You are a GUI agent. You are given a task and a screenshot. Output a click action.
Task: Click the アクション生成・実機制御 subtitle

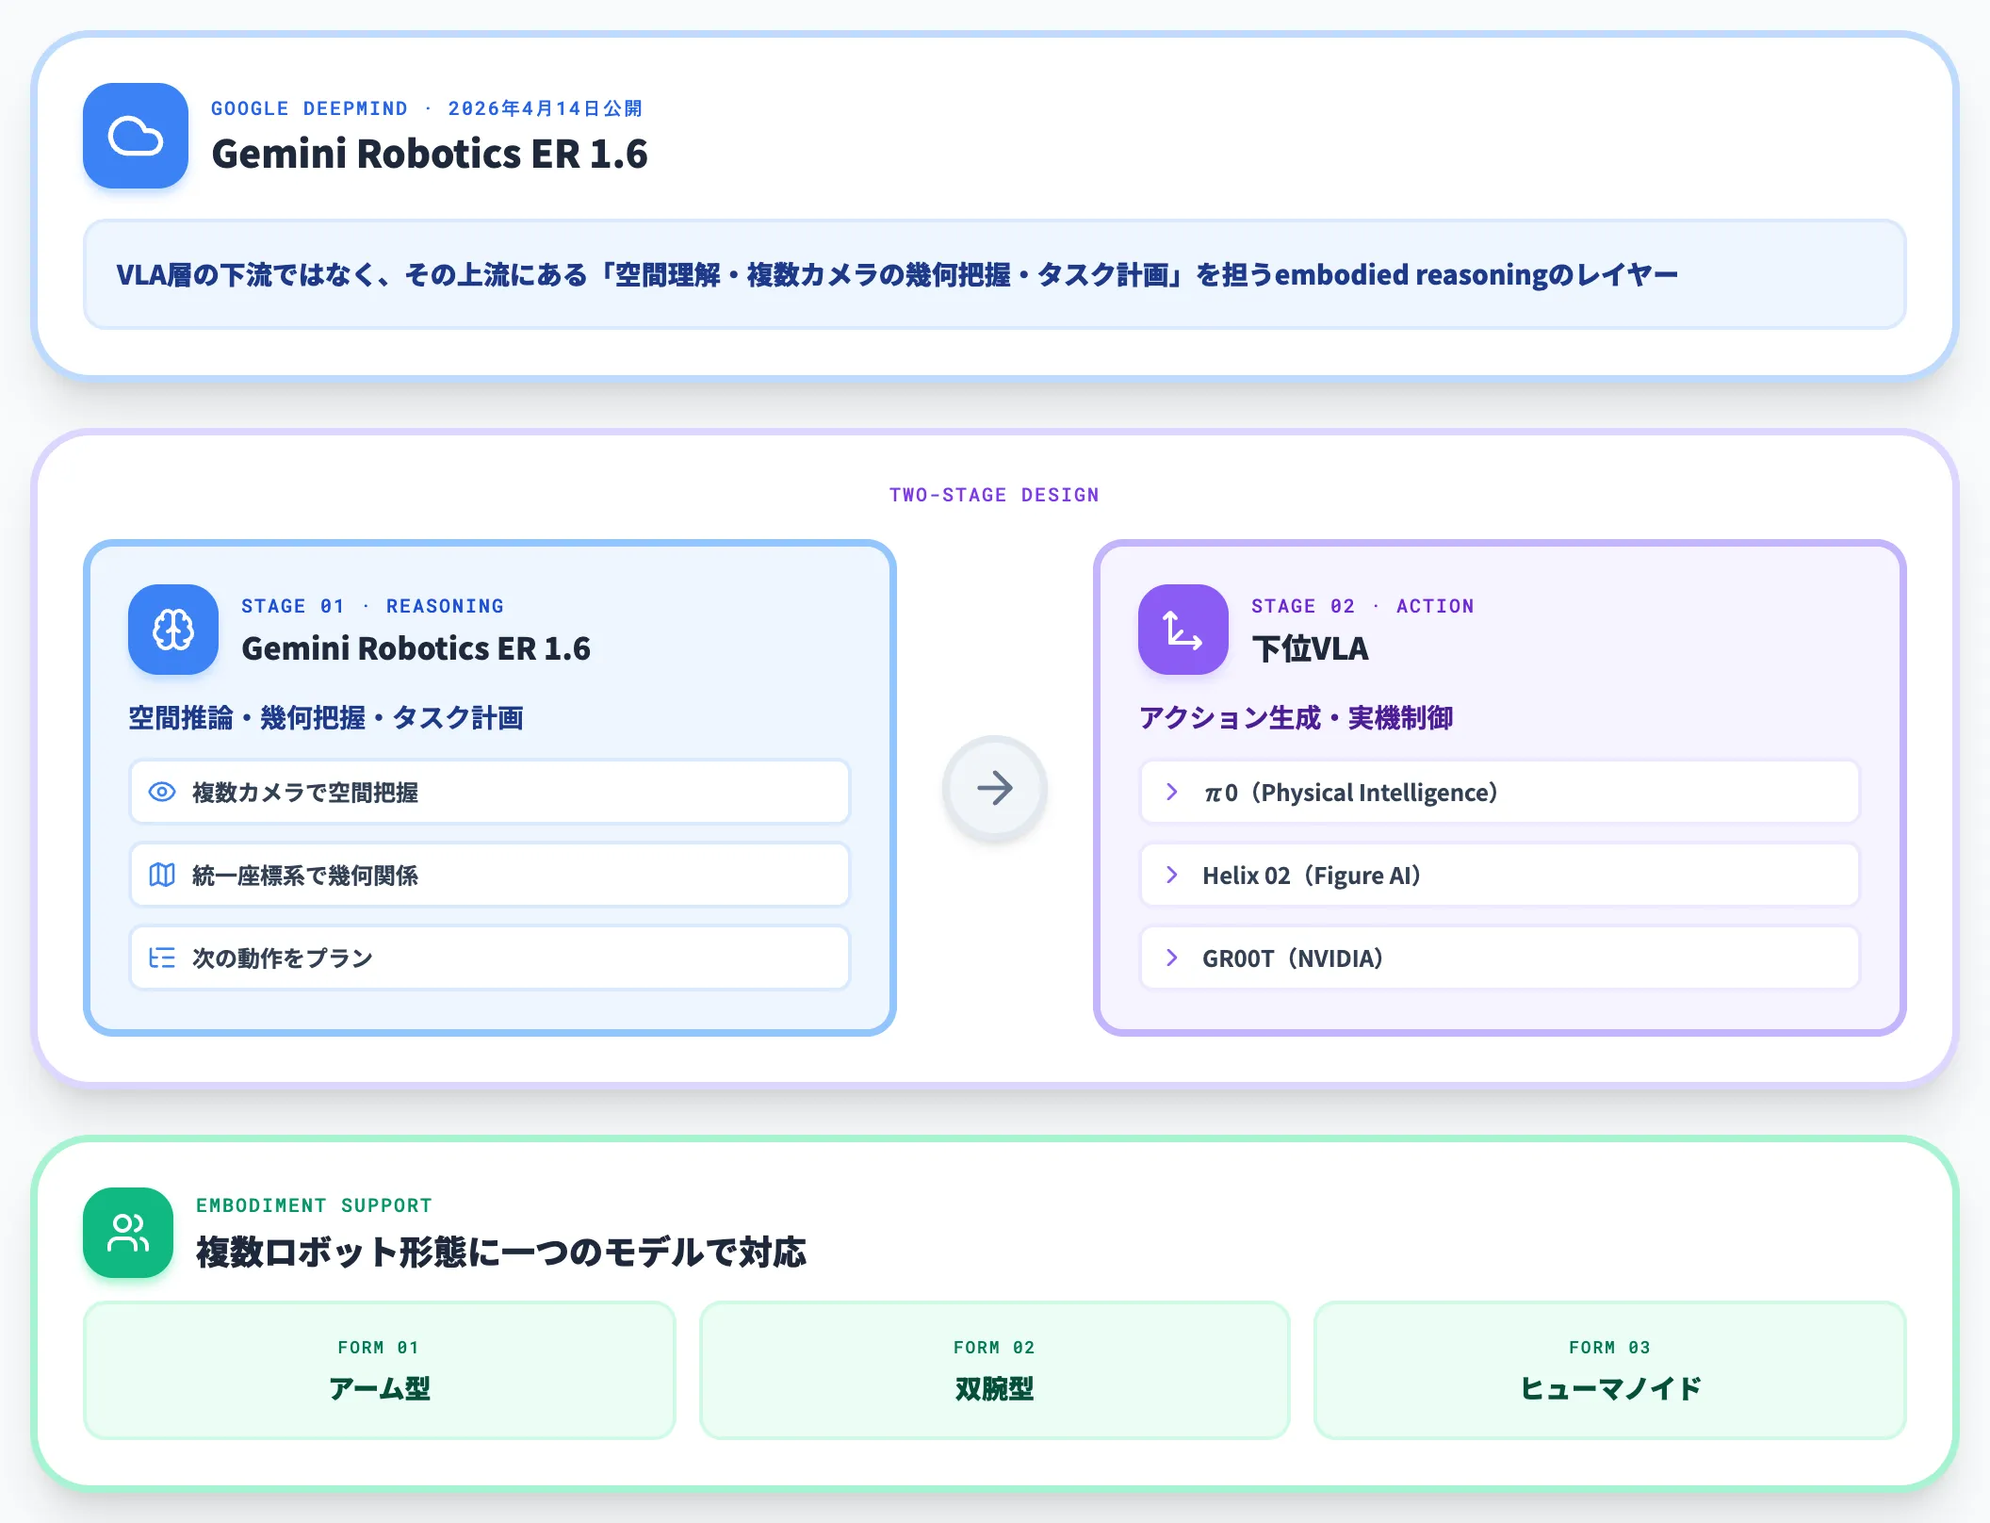coord(1296,718)
